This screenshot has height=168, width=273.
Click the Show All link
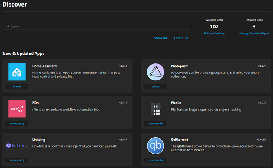tap(160, 38)
